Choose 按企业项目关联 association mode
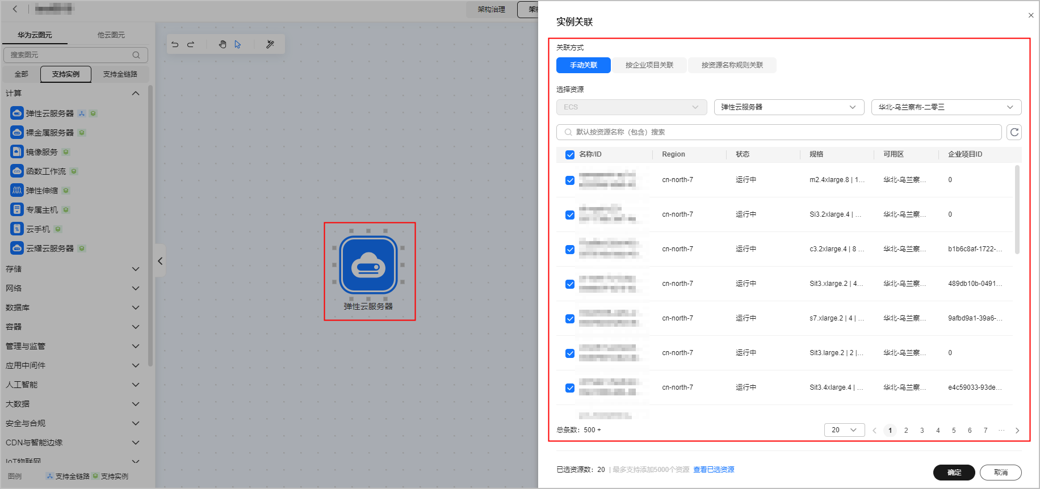This screenshot has height=489, width=1040. click(x=649, y=65)
